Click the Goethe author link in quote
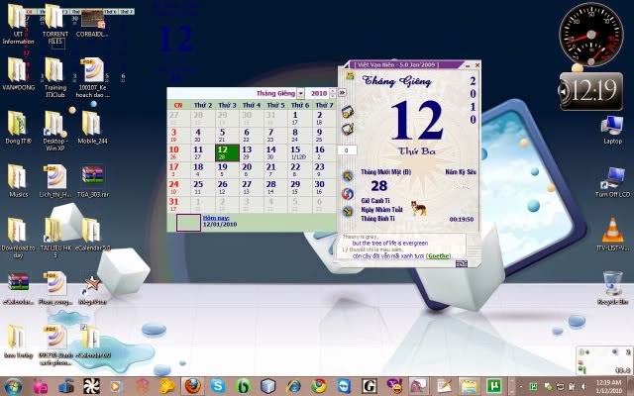 pos(438,255)
